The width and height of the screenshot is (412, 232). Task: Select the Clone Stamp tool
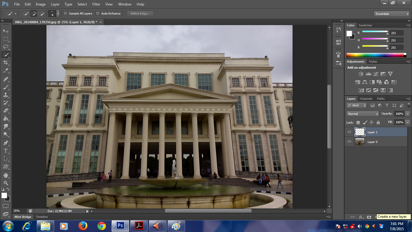[x=6, y=95]
